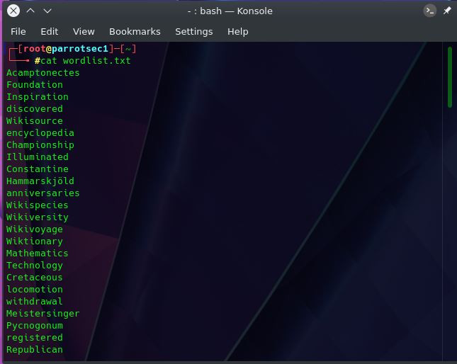Click the word 'Wikispecies'
Viewport: 457px width, 364px height.
(38, 205)
